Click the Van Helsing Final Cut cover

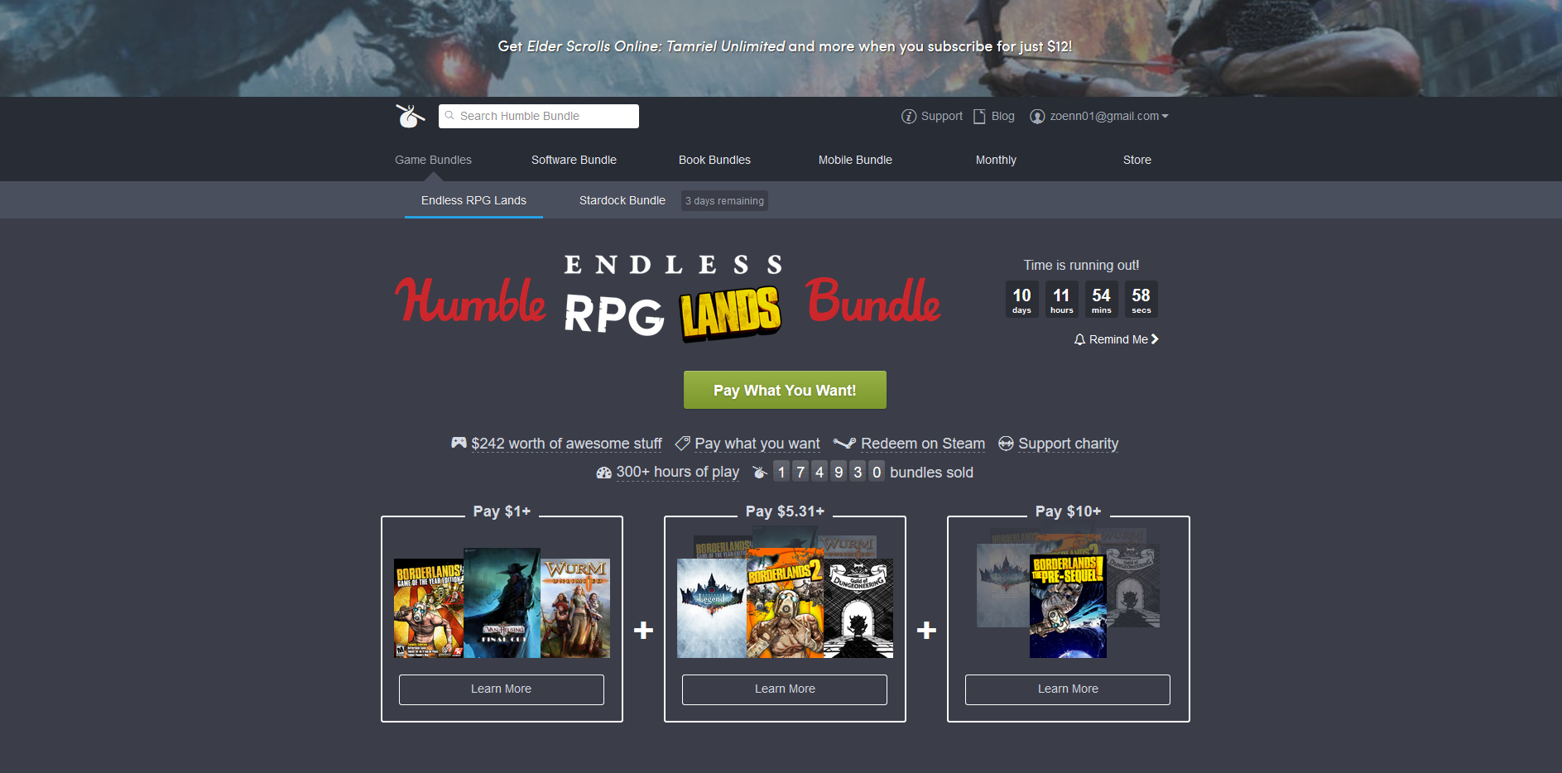coord(502,603)
